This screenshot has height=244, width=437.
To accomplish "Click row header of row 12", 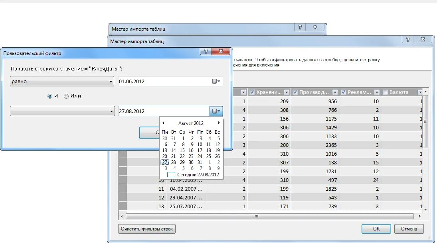I will click(123, 197).
